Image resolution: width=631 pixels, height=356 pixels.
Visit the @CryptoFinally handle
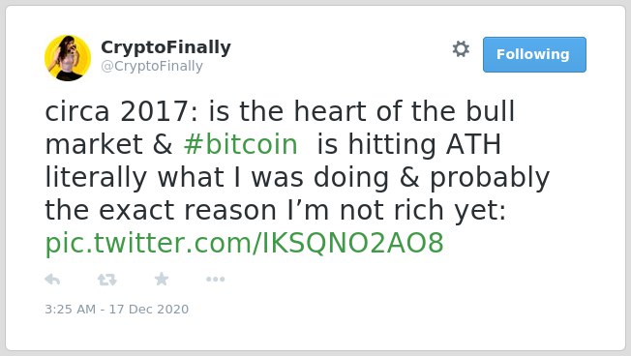click(x=152, y=66)
